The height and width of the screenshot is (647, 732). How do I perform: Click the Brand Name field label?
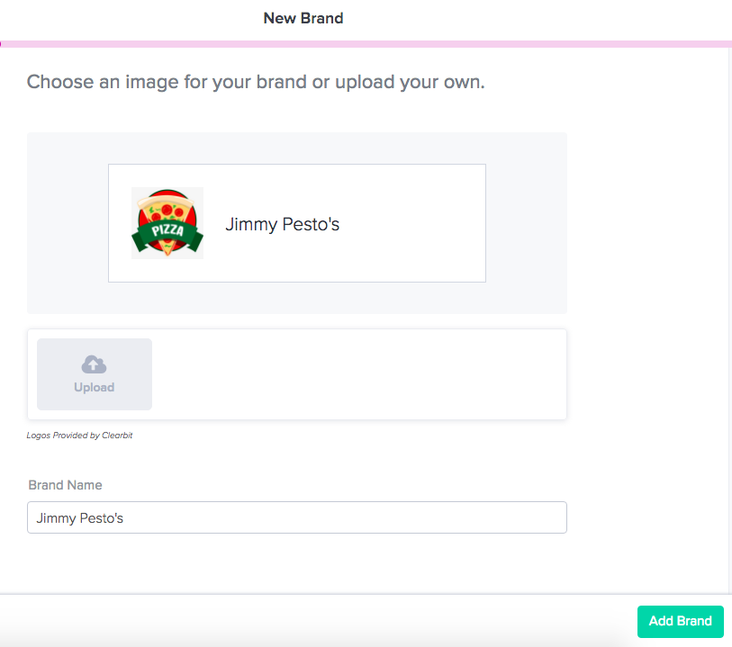click(65, 485)
